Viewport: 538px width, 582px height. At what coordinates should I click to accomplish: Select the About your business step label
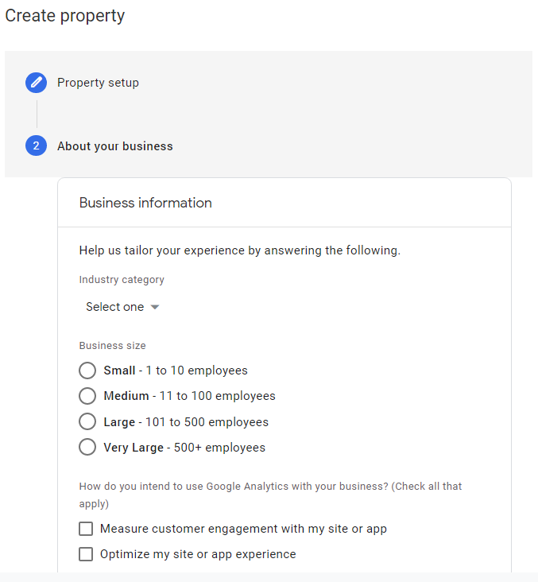114,146
